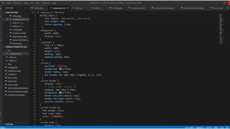The width and height of the screenshot is (230, 129).
Task: Click Ln 1, Col 1 in status bar
Action: coord(189,128)
